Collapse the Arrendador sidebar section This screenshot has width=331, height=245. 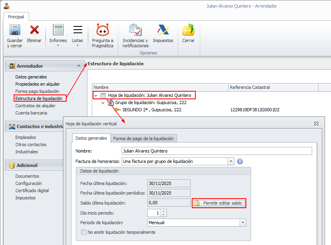click(79, 66)
